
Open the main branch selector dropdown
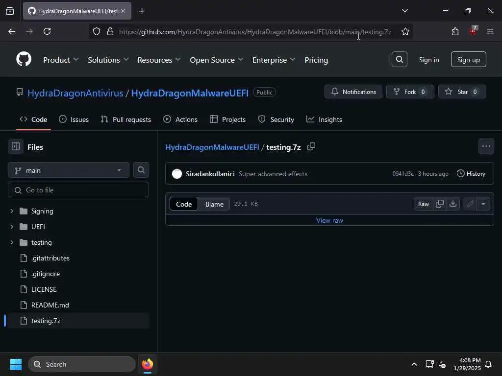pyautogui.click(x=69, y=170)
